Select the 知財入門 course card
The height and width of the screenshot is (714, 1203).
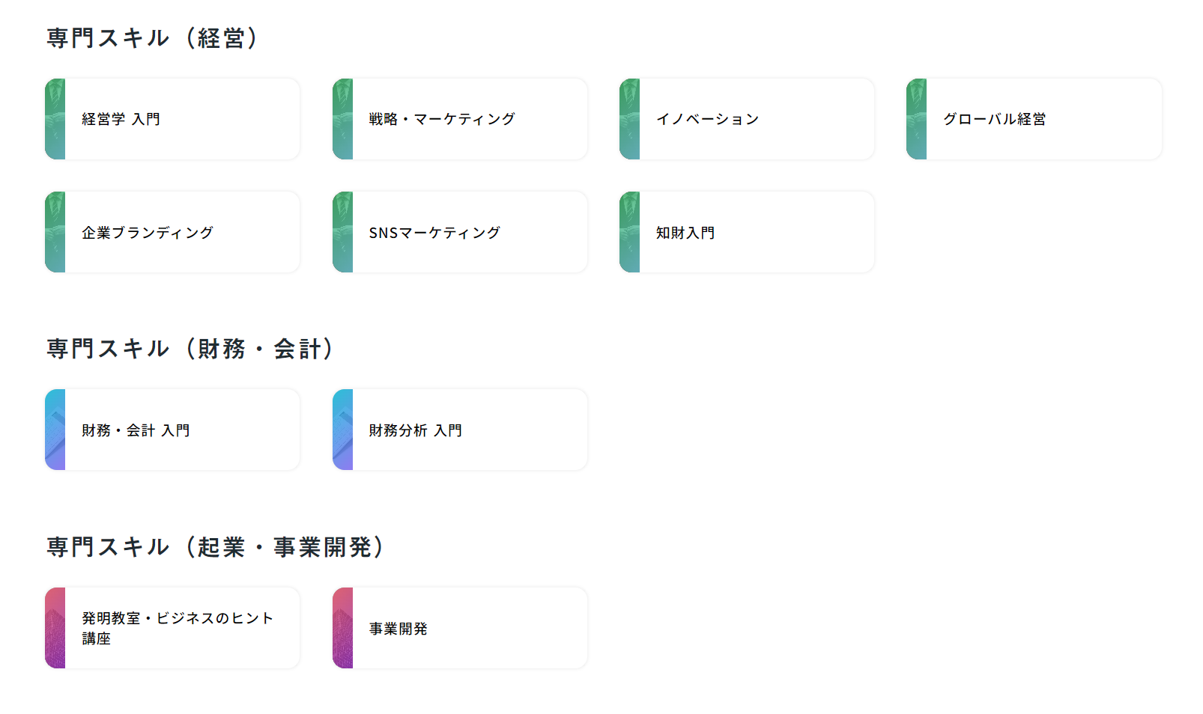click(747, 233)
